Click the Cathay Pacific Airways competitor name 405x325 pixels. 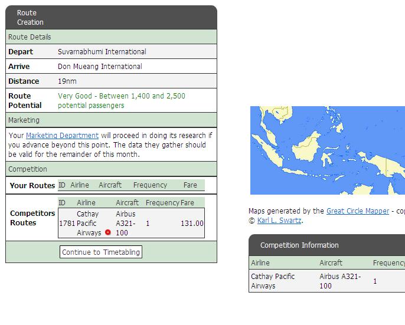point(89,224)
